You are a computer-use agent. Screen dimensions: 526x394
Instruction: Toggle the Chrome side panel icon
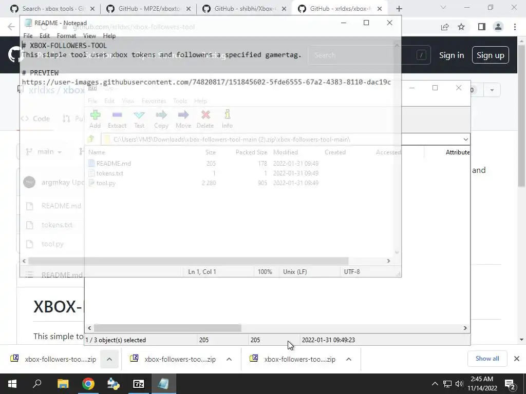(x=482, y=27)
